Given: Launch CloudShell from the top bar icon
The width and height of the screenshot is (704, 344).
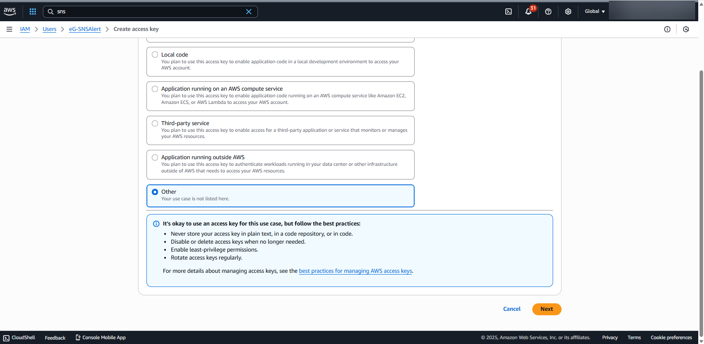Looking at the screenshot, I should (508, 11).
